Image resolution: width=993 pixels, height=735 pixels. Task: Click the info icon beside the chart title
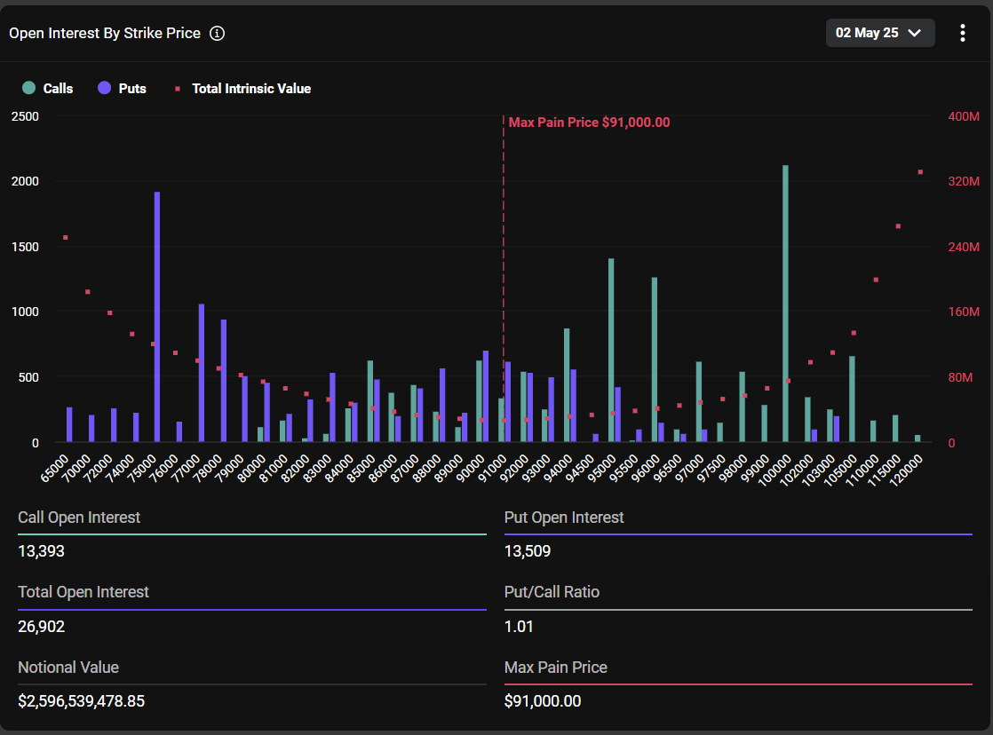coord(217,34)
